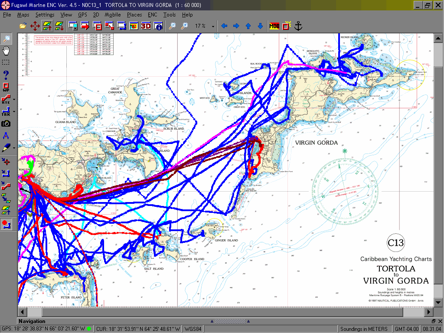
Task: Open the zoom percentage dropdown arrow
Action: [213, 26]
